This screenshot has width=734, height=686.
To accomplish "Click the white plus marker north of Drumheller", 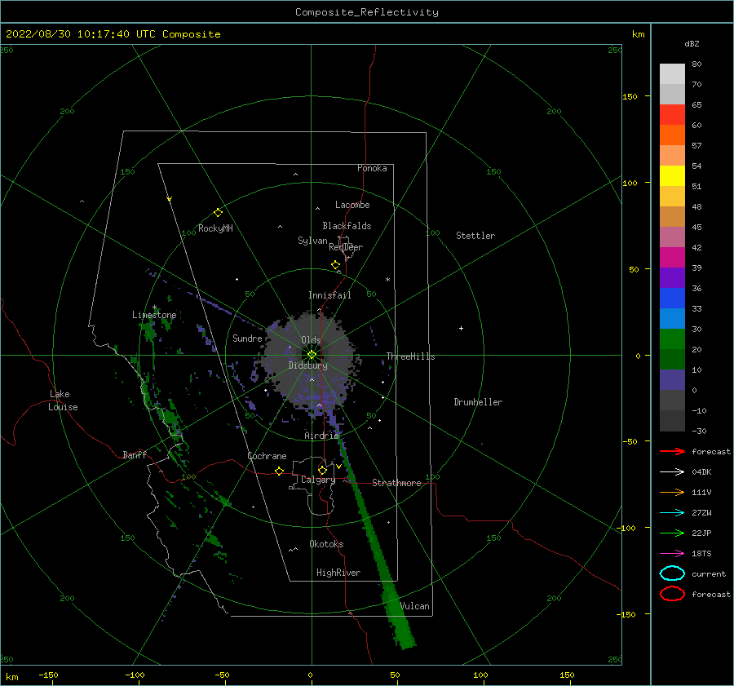I will click(461, 328).
